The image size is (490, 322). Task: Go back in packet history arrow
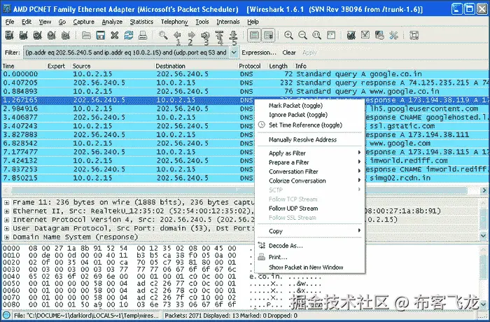[x=177, y=35]
